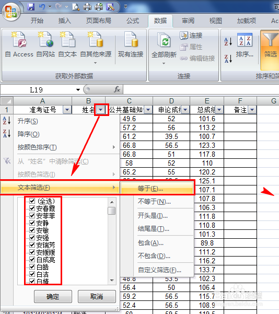The width and height of the screenshot is (279, 314).
Task: Open Properties (属性) in ribbon
Action: click(x=191, y=47)
